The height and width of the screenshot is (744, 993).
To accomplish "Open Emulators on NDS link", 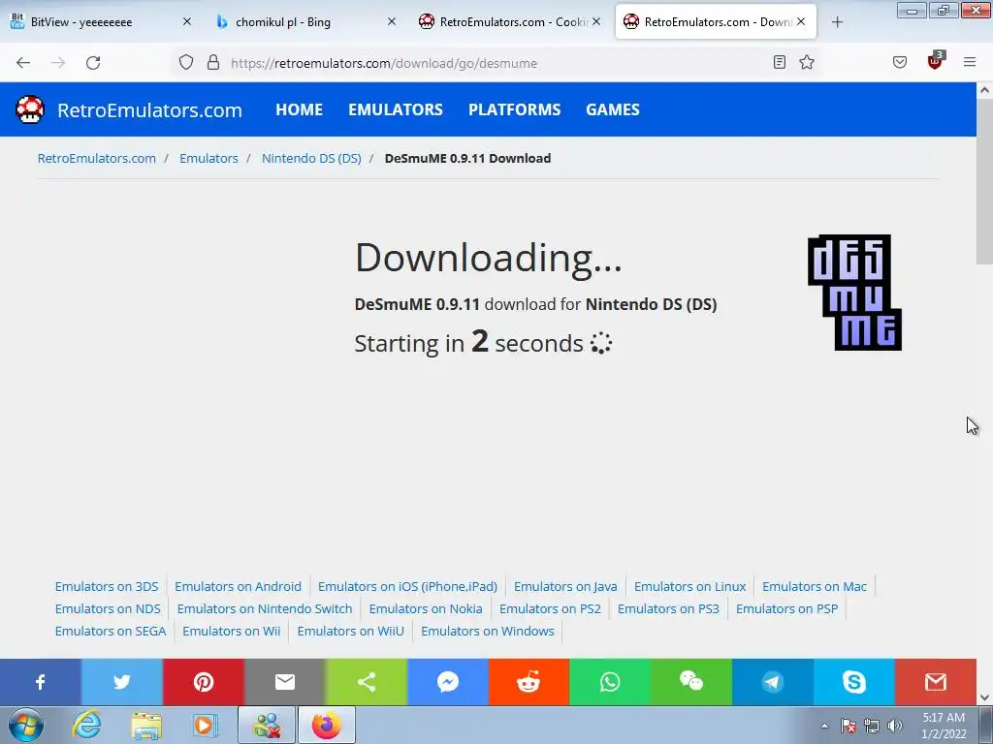I will click(108, 608).
